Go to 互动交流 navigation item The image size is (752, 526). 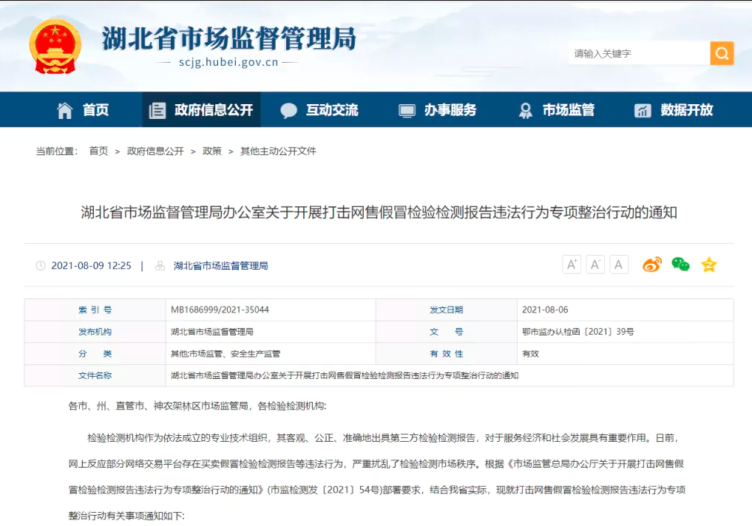coord(319,110)
